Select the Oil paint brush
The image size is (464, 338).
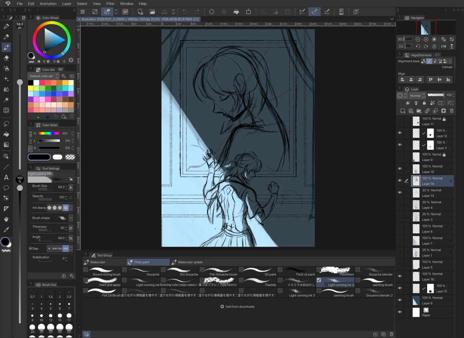[258, 272]
